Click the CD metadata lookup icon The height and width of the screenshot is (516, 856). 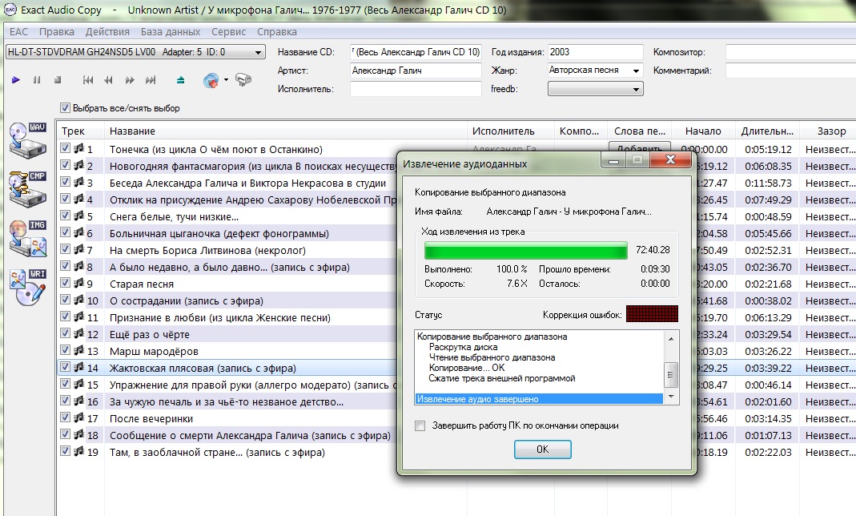[x=211, y=80]
